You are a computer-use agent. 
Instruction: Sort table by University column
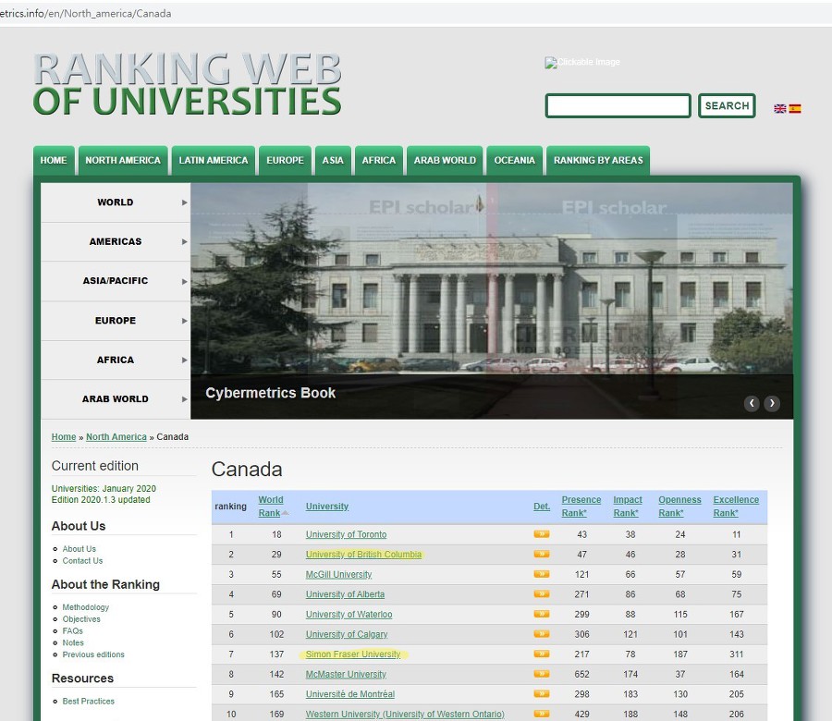click(x=327, y=507)
